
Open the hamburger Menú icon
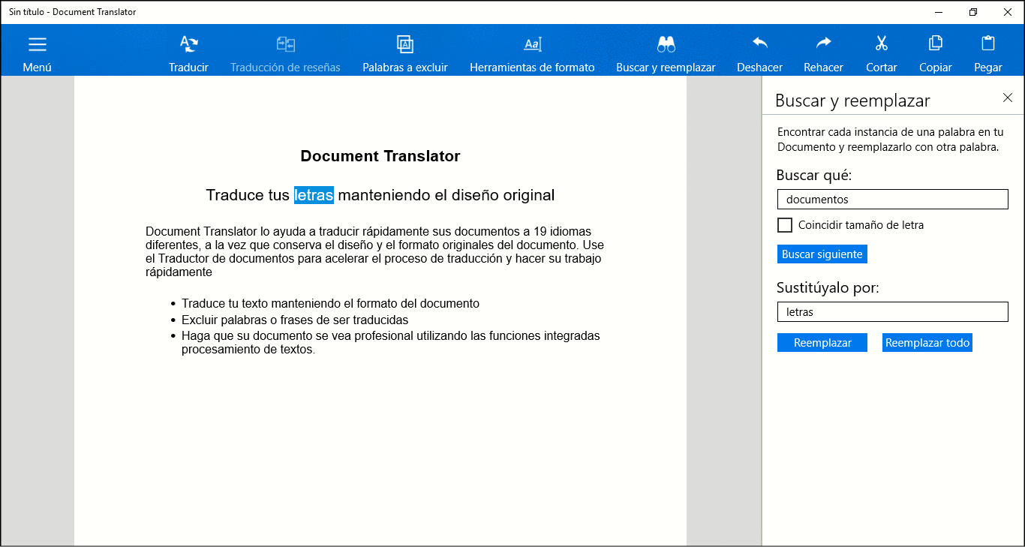click(37, 45)
